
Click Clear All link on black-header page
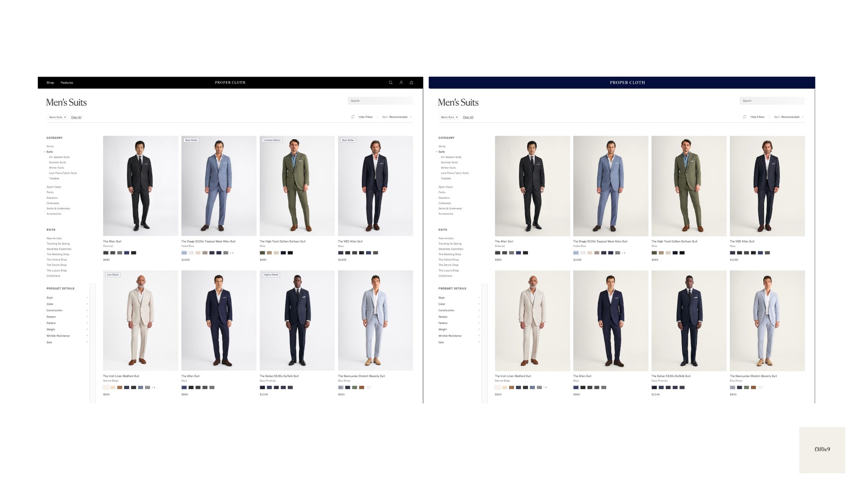[76, 117]
